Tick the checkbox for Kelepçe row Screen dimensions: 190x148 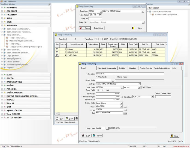click(x=57, y=49)
